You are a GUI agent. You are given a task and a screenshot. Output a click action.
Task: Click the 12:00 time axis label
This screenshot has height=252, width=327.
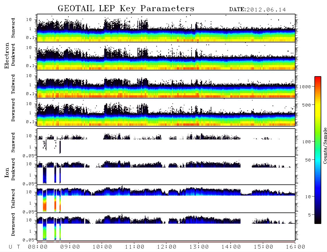tap(167, 247)
